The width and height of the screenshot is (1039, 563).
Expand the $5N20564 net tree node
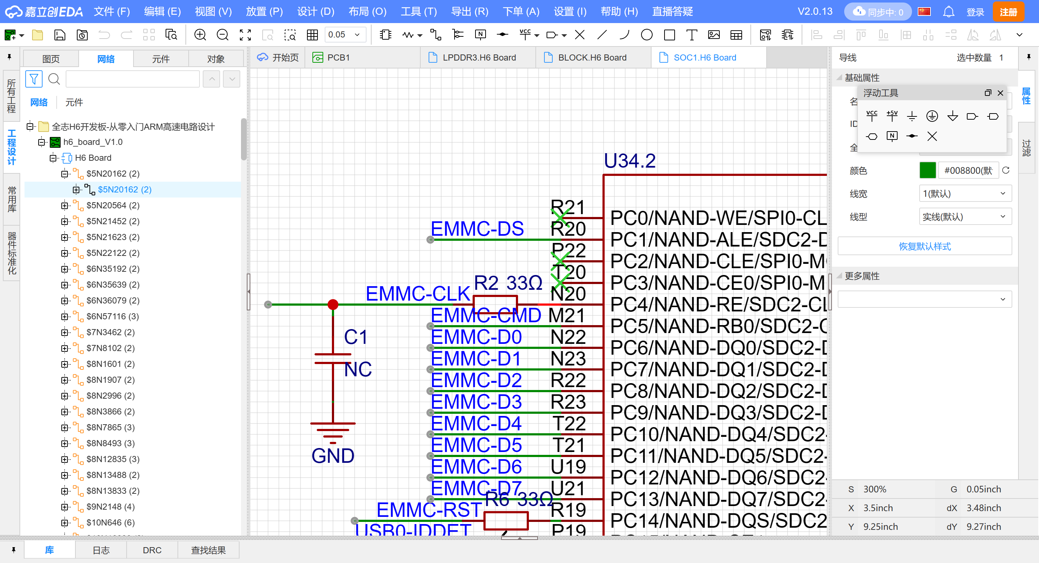(65, 205)
